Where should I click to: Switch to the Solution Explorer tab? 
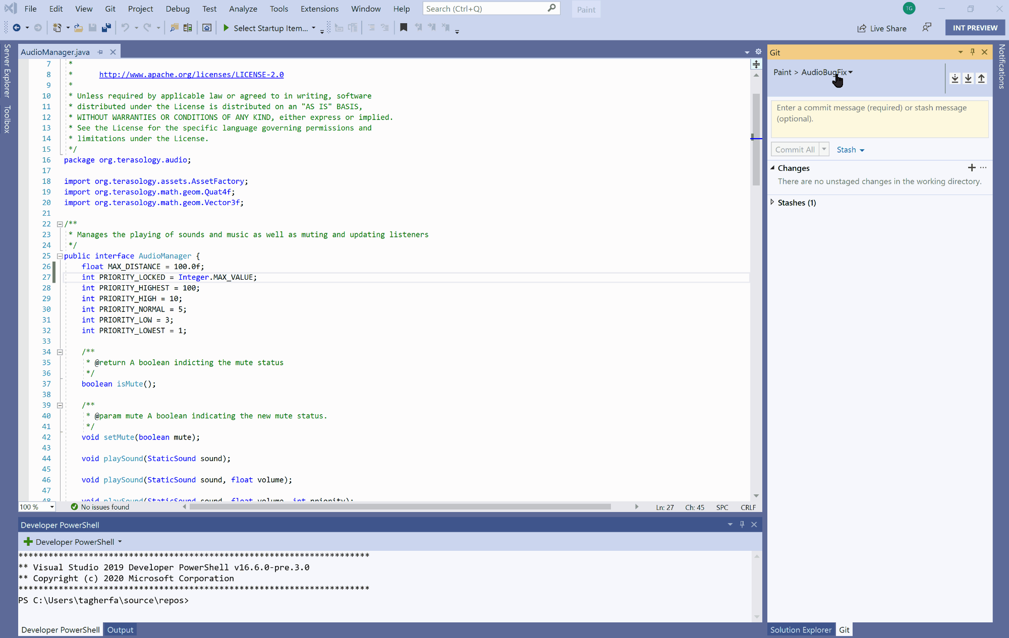[801, 630]
